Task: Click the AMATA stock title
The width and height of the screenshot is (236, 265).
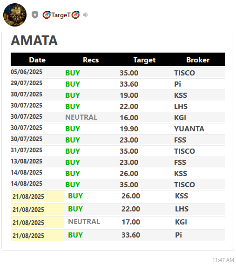Action: 34,41
